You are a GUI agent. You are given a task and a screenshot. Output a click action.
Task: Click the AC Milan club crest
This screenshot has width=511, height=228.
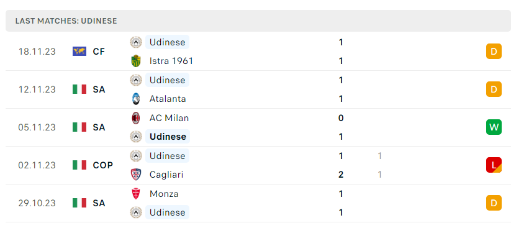[136, 118]
